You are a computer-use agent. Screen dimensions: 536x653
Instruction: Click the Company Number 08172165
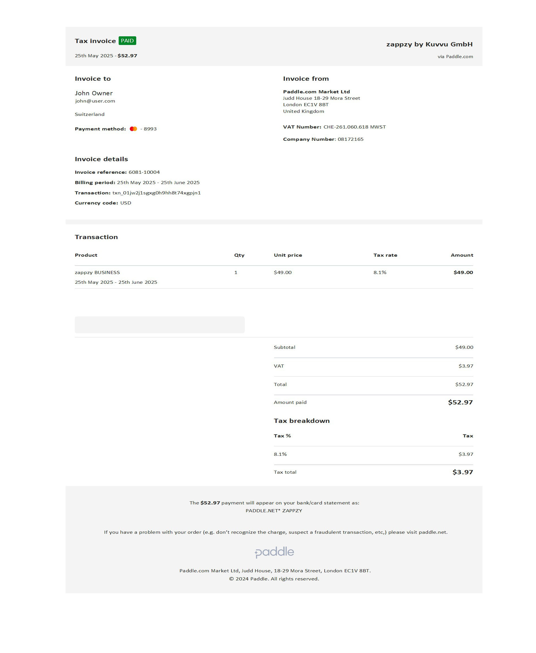pos(350,139)
